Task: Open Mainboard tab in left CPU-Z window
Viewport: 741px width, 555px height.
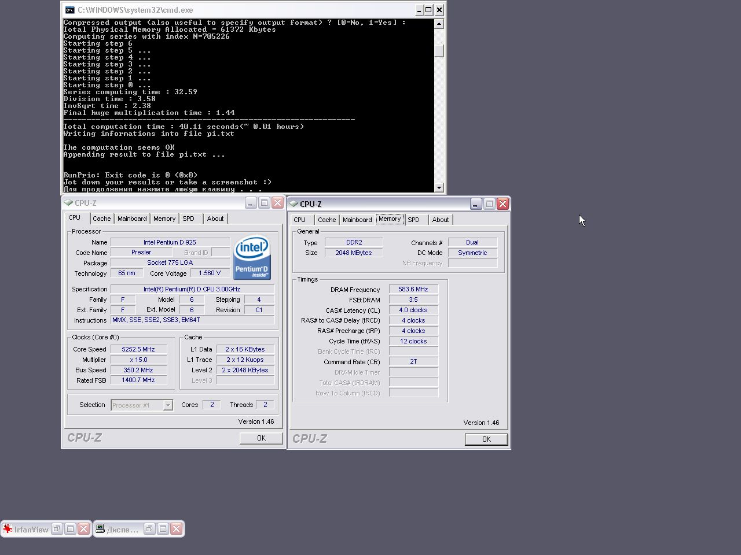Action: click(132, 219)
